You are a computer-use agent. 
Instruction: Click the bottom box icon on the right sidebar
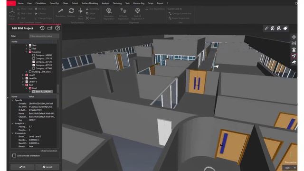(294, 62)
